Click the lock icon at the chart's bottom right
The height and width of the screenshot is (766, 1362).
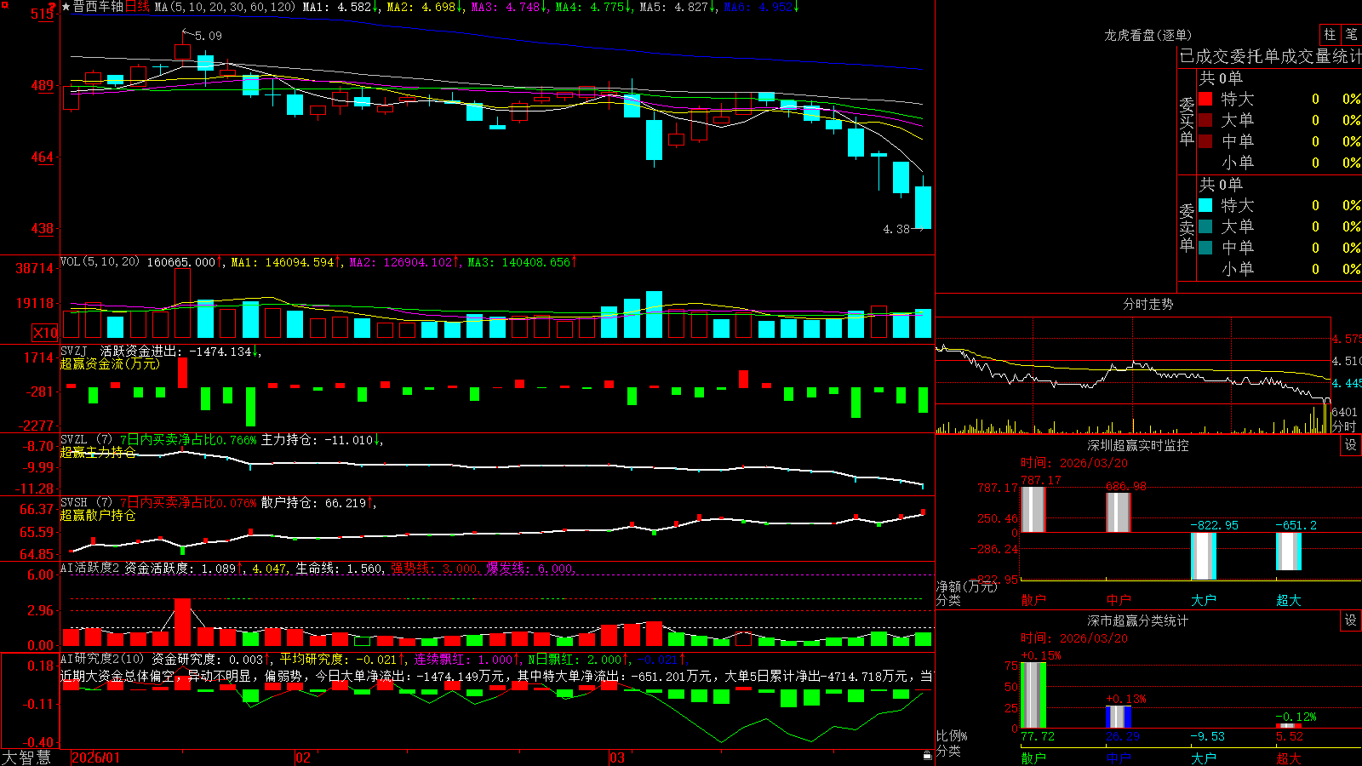[927, 756]
